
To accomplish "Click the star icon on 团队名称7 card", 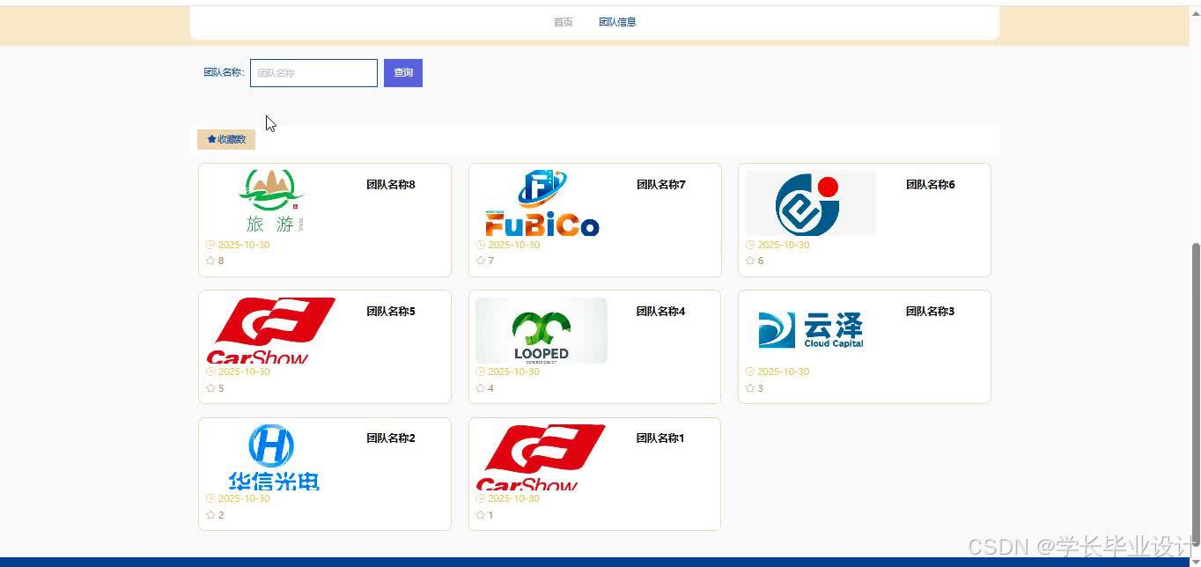I will (x=481, y=261).
